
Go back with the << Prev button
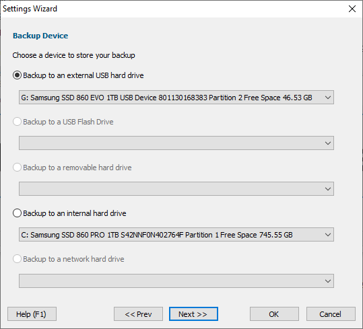tap(138, 314)
